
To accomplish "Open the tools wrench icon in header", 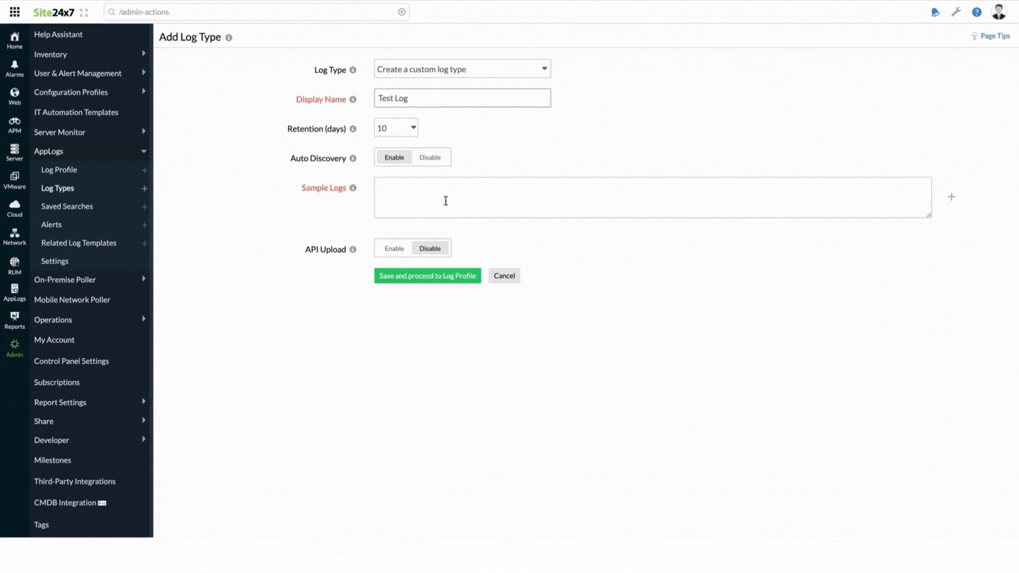I will pyautogui.click(x=957, y=11).
